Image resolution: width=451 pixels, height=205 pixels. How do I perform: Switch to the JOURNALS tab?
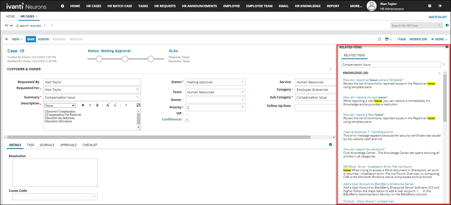pyautogui.click(x=47, y=145)
